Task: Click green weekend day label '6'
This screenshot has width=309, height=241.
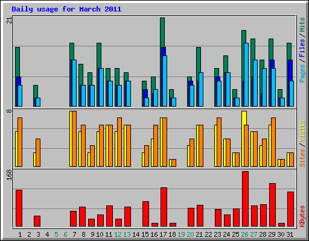Action: click(65, 234)
